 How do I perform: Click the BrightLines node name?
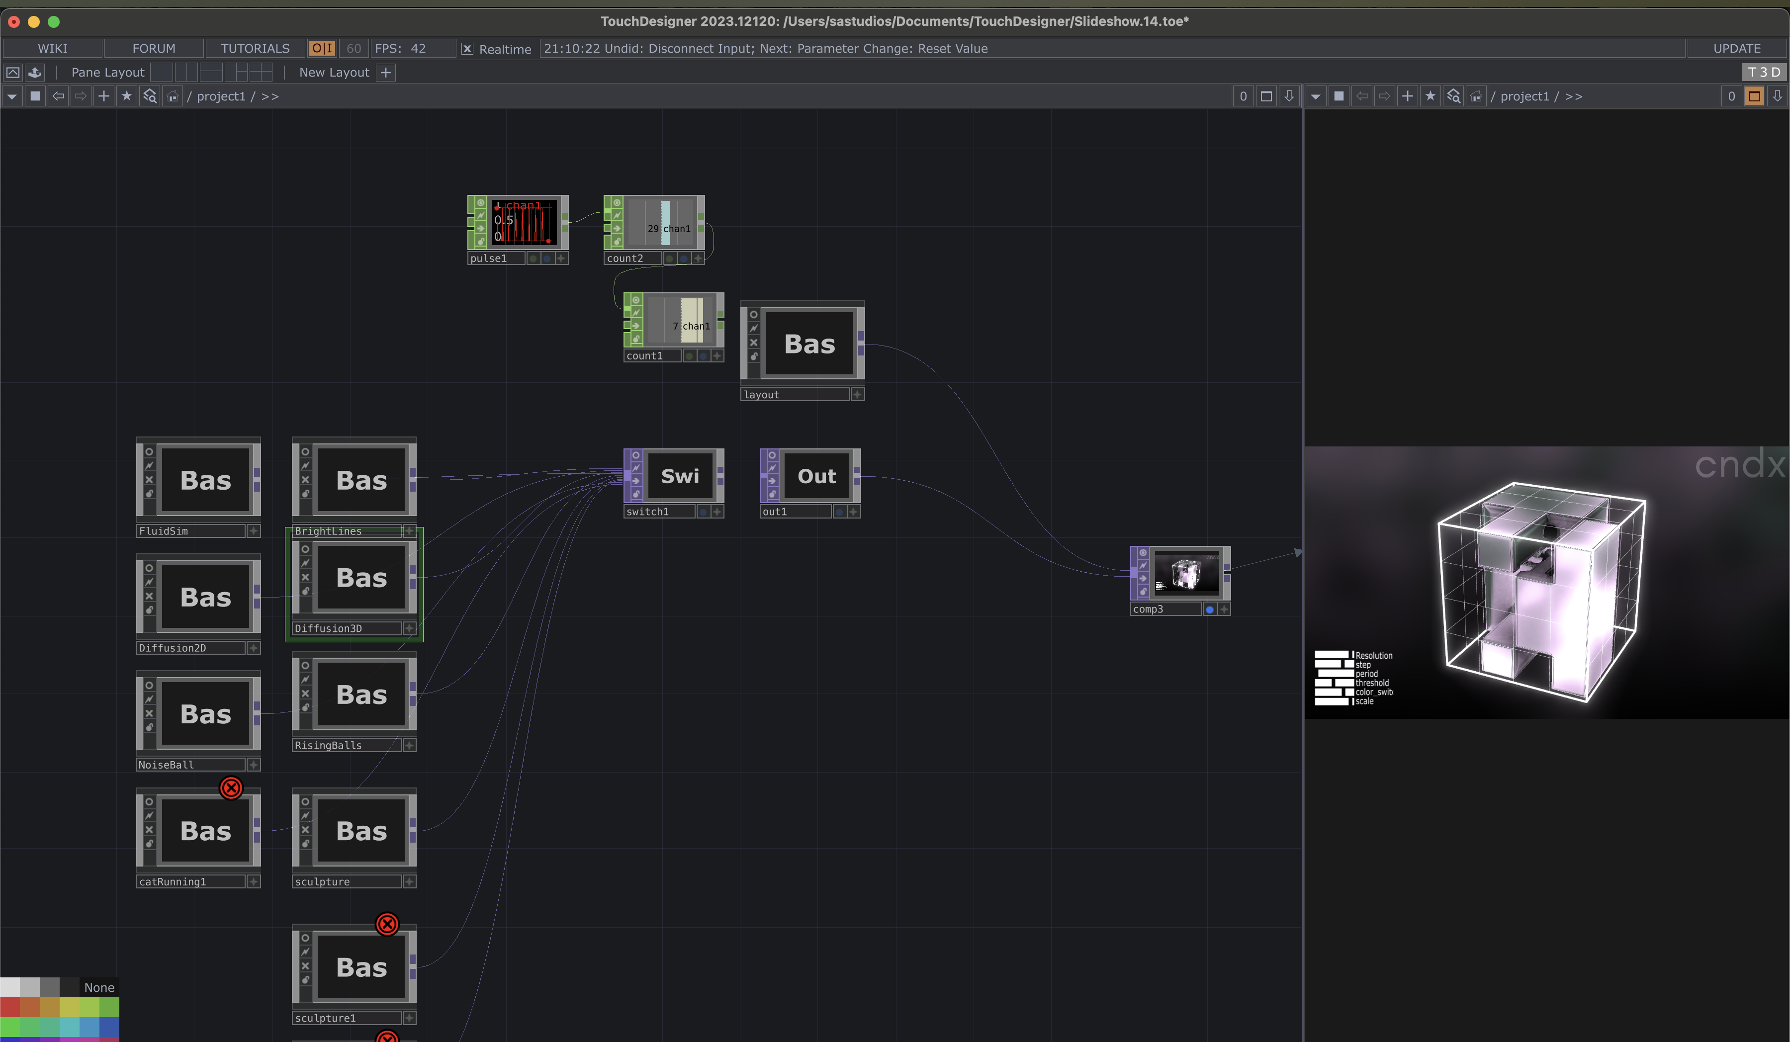pyautogui.click(x=347, y=531)
